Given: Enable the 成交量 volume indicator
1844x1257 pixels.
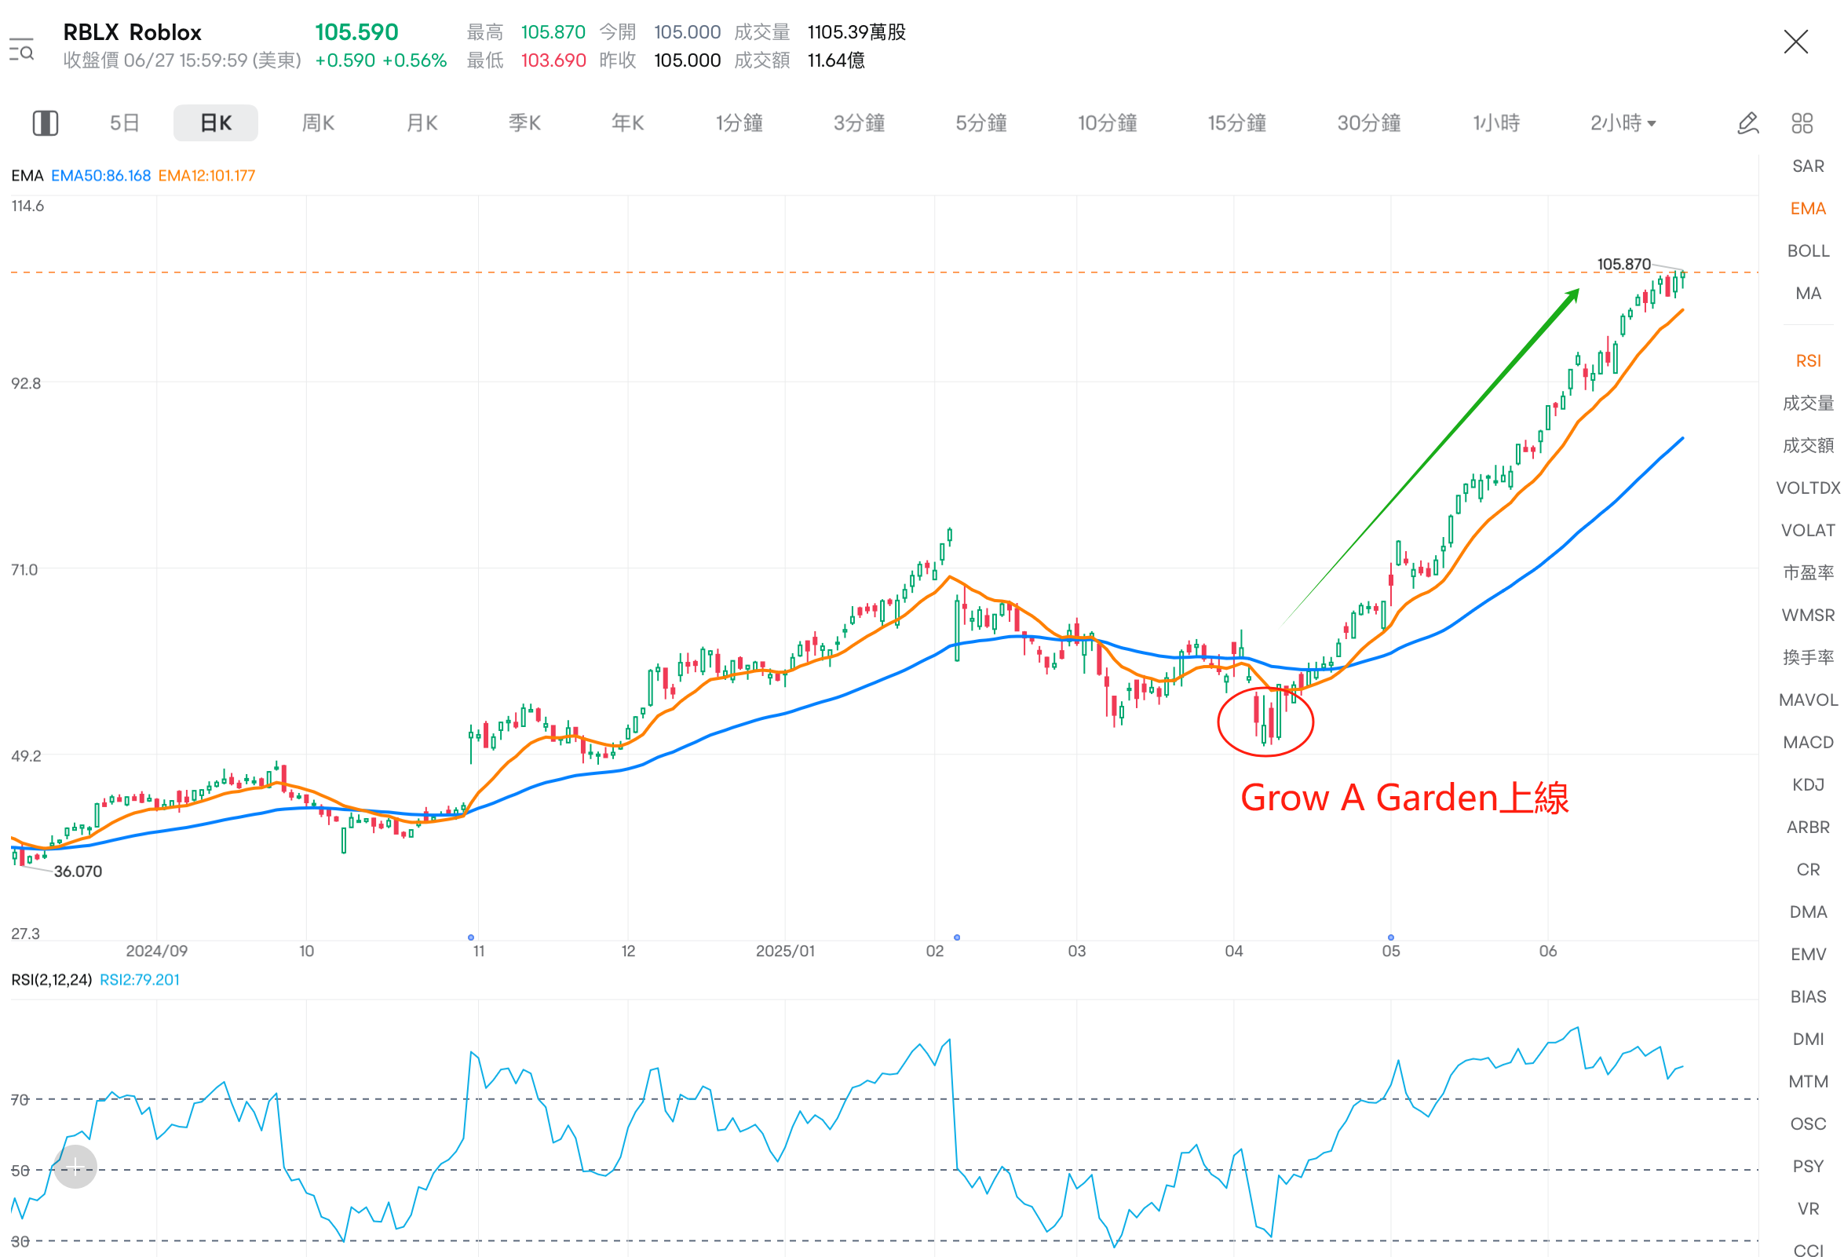Looking at the screenshot, I should click(x=1808, y=402).
